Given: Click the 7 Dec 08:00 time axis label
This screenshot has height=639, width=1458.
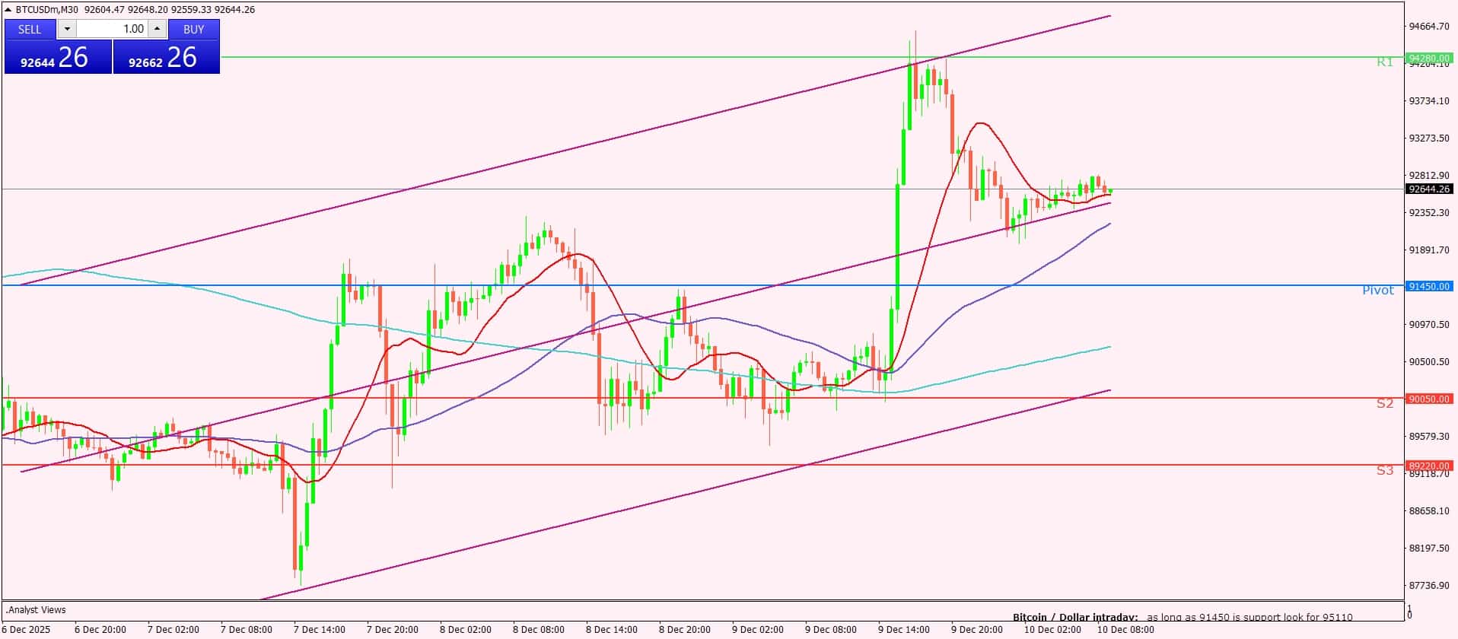Looking at the screenshot, I should (247, 629).
